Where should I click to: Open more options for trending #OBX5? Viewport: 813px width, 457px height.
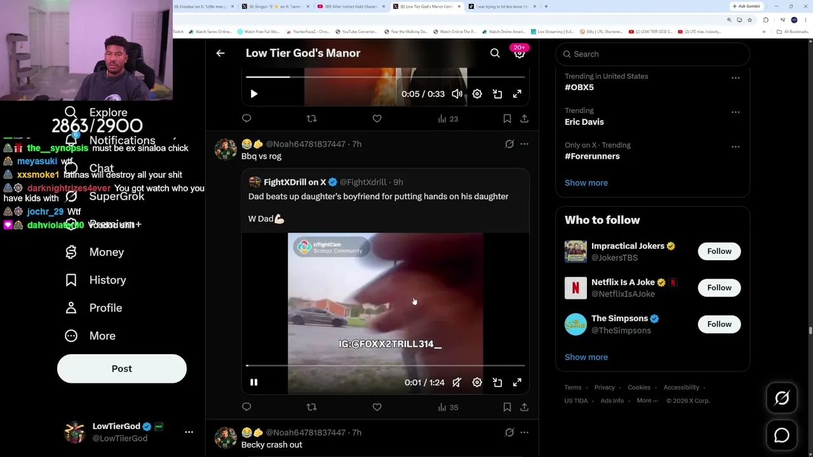point(735,78)
